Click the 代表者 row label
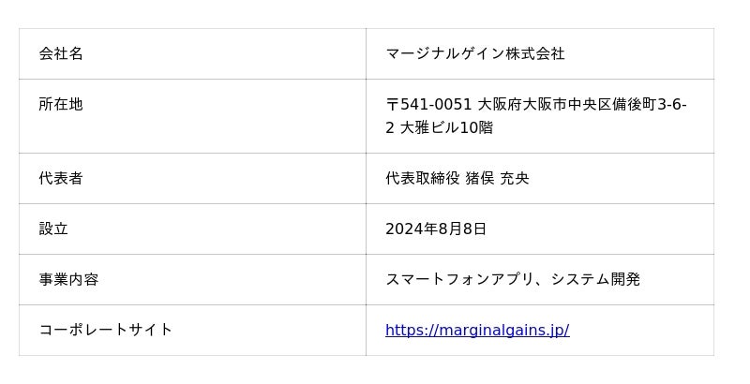Screen dimensions: 750x384 pos(61,178)
